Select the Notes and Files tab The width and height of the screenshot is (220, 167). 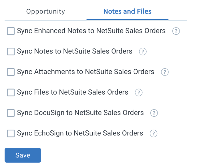tap(127, 12)
